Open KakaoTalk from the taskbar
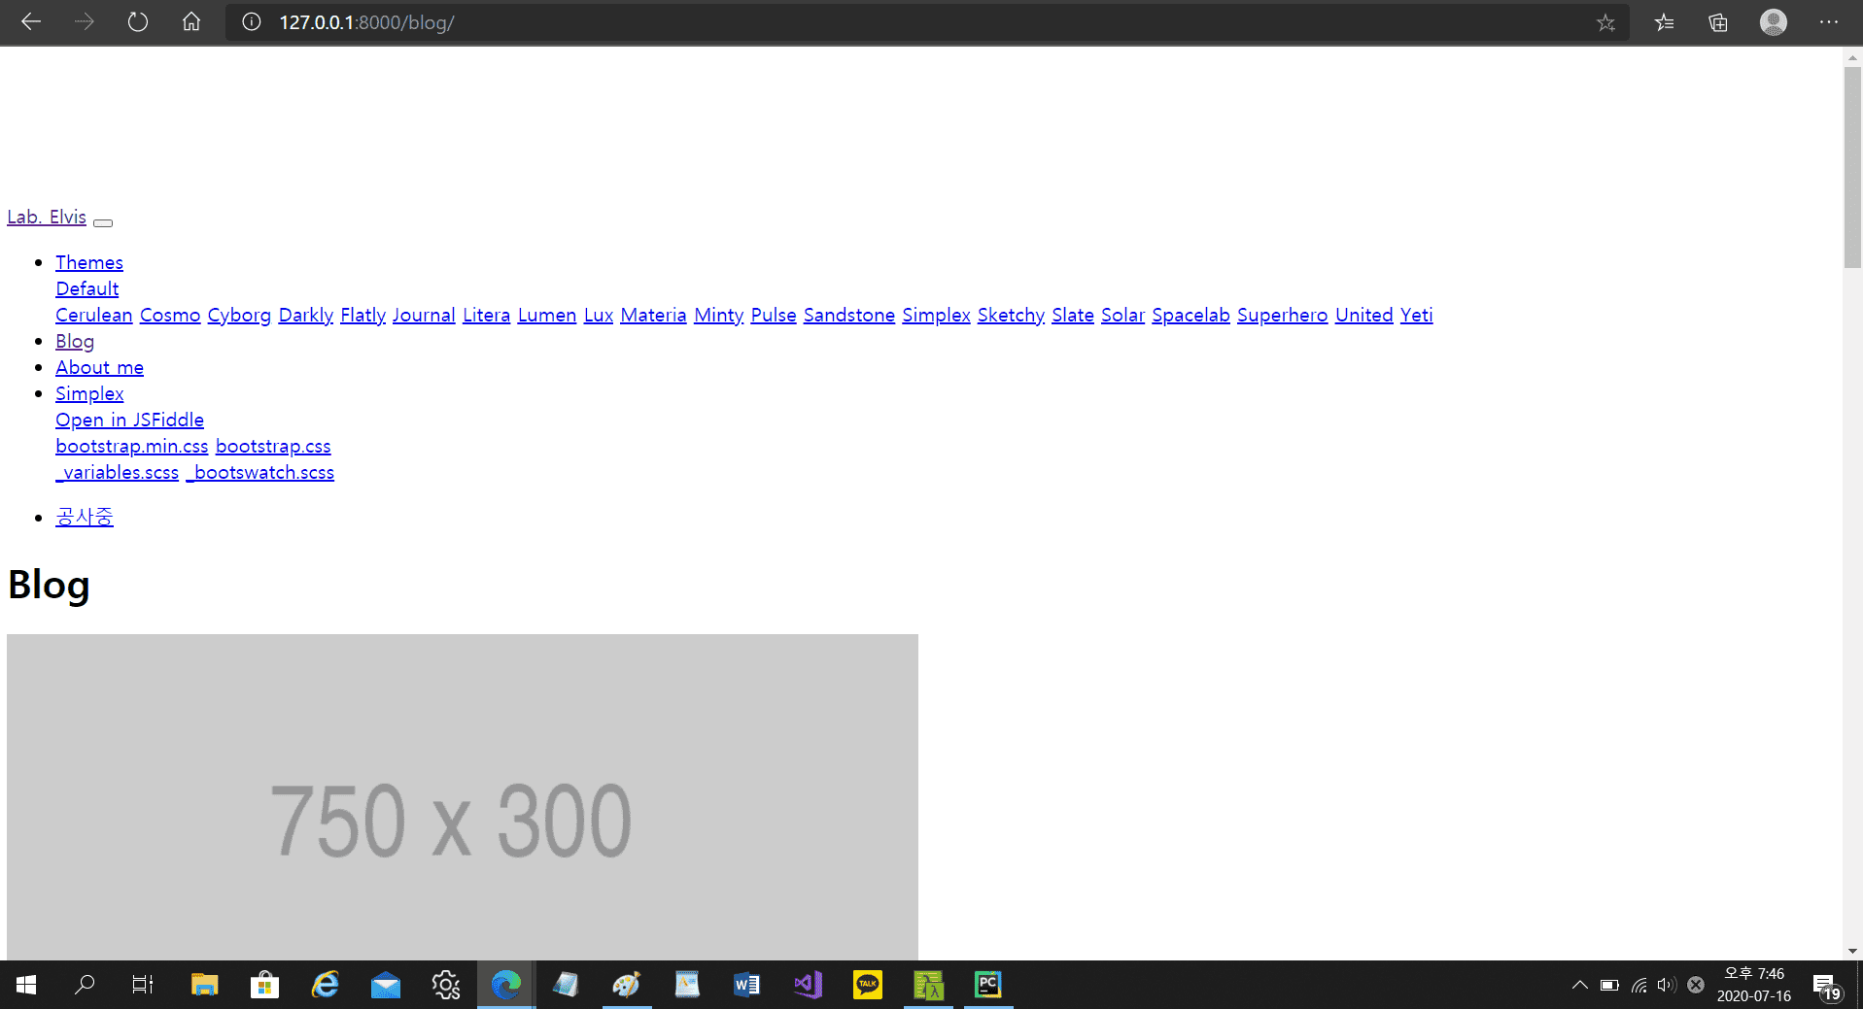Image resolution: width=1863 pixels, height=1009 pixels. (868, 985)
